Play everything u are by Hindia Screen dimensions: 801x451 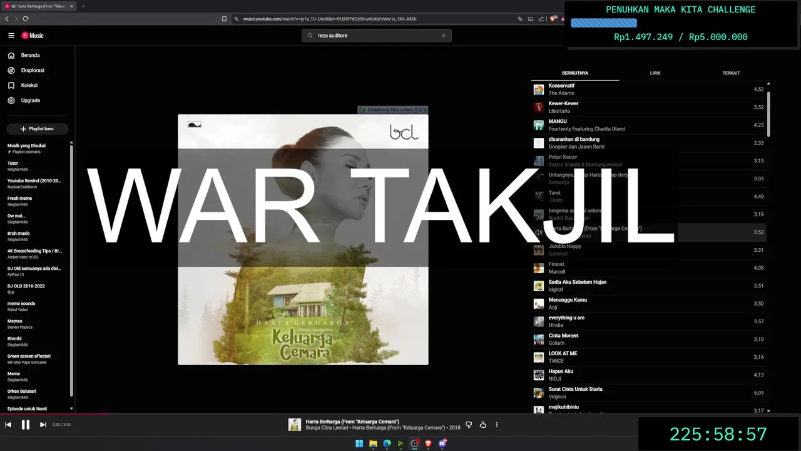tap(648, 321)
